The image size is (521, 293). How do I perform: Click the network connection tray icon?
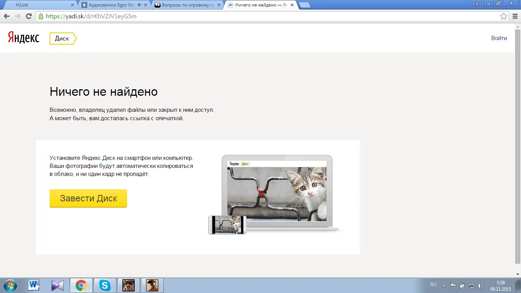[471, 285]
